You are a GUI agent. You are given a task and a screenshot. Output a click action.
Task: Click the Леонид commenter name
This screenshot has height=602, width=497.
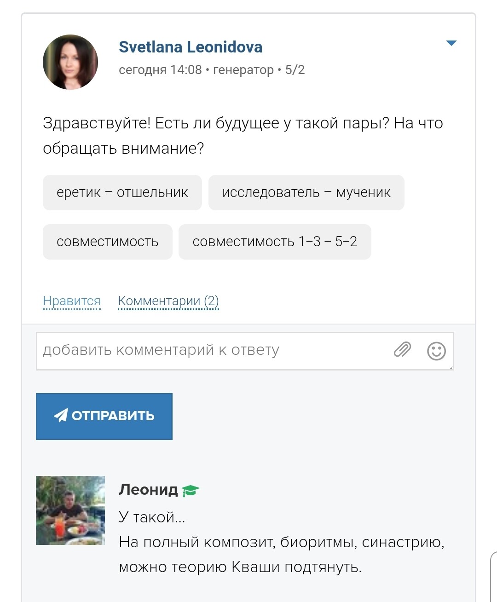[x=148, y=489]
